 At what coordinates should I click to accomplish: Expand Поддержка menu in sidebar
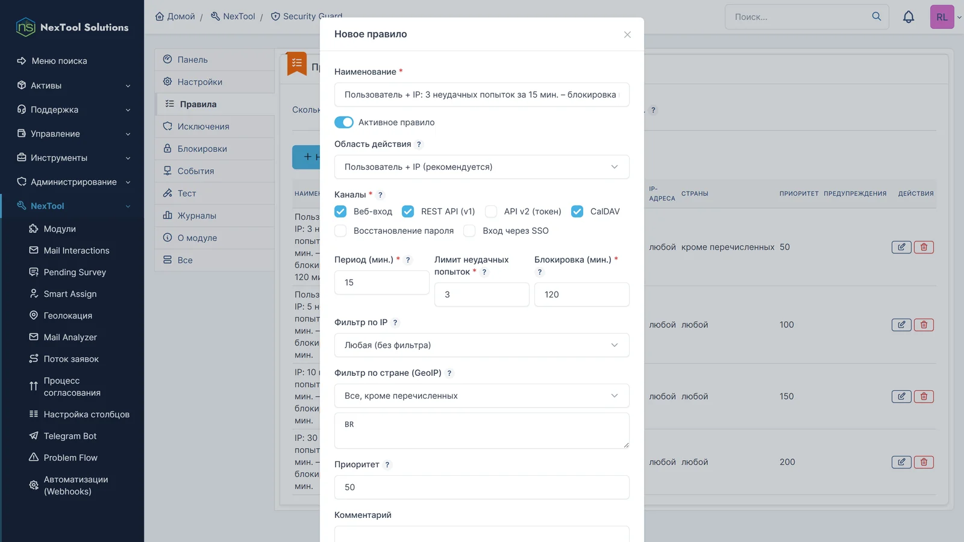72,110
